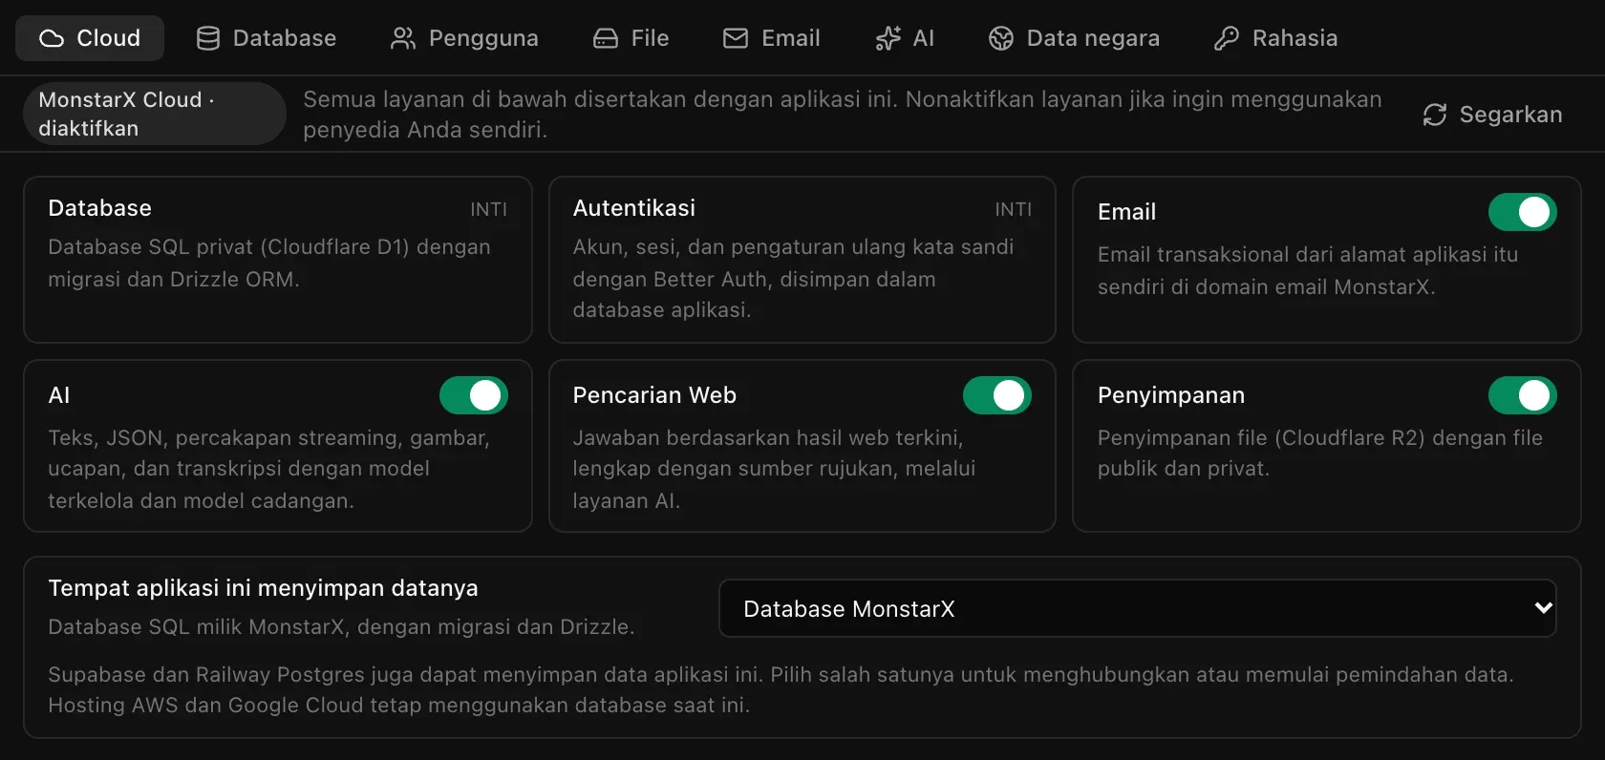Viewport: 1605px width, 760px height.
Task: Click the Email envelope icon
Action: pos(736,38)
